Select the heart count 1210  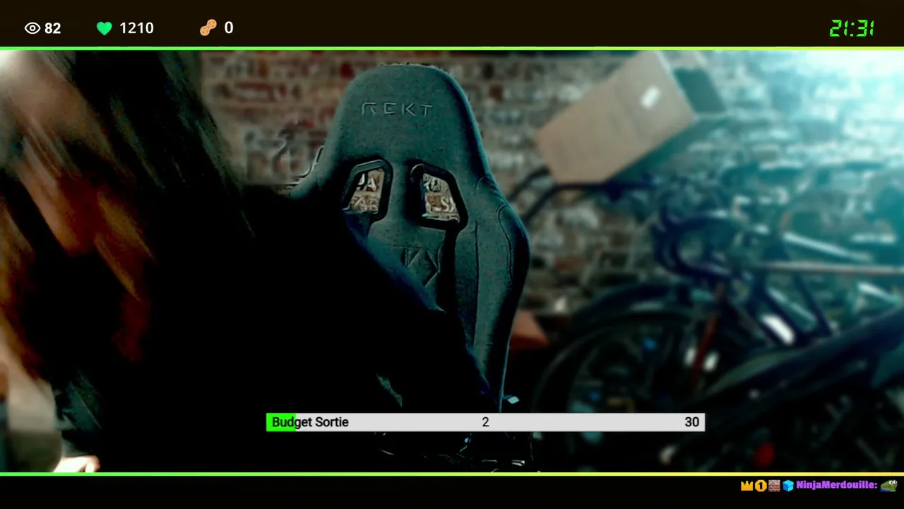point(136,28)
